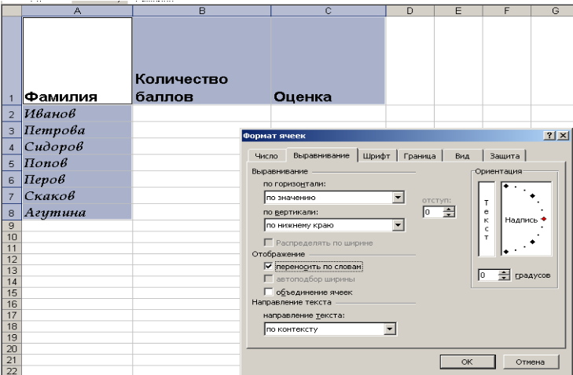Switch to the Число tab
573x375 pixels.
[266, 156]
